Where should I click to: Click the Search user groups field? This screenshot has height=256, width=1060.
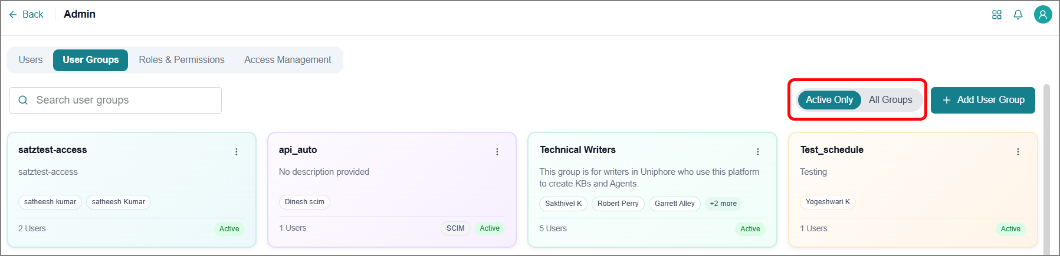[116, 100]
